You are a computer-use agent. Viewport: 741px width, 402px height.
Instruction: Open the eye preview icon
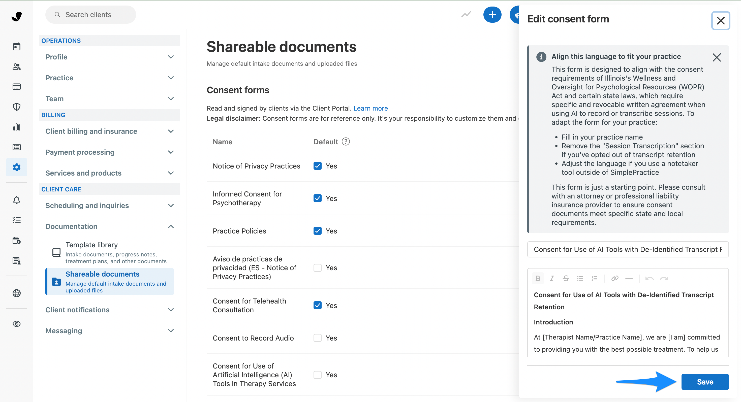tap(17, 324)
